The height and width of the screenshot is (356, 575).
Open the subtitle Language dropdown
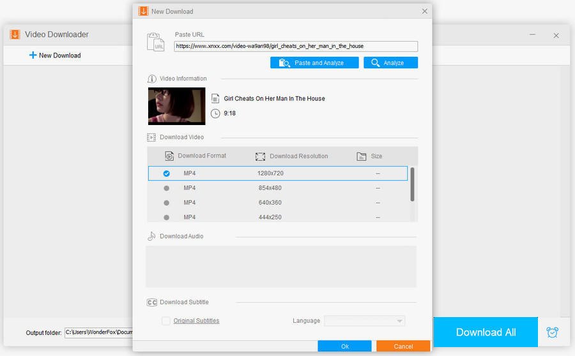click(x=365, y=321)
